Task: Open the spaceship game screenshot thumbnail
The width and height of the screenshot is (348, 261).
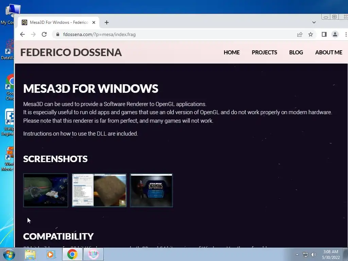Action: [x=46, y=190]
